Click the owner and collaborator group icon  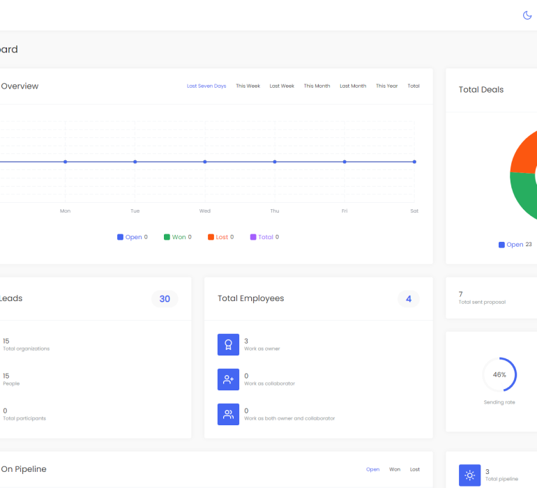(228, 415)
